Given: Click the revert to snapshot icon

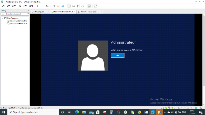Looking at the screenshot, I should pyautogui.click(x=58, y=6).
